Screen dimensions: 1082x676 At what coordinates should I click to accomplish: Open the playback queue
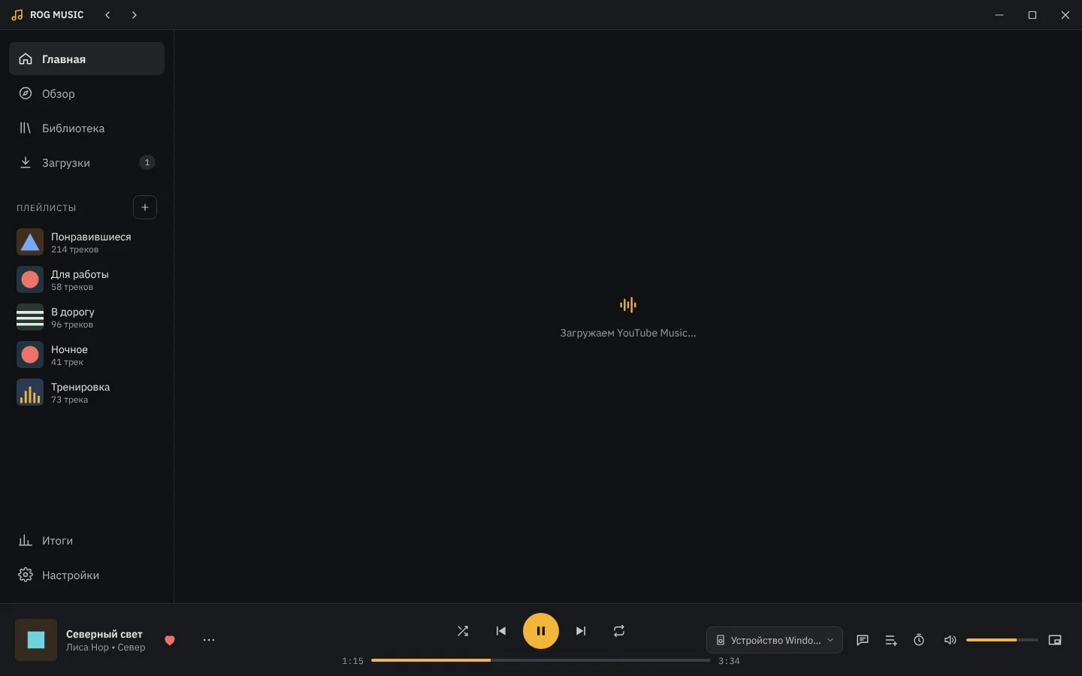pyautogui.click(x=891, y=640)
